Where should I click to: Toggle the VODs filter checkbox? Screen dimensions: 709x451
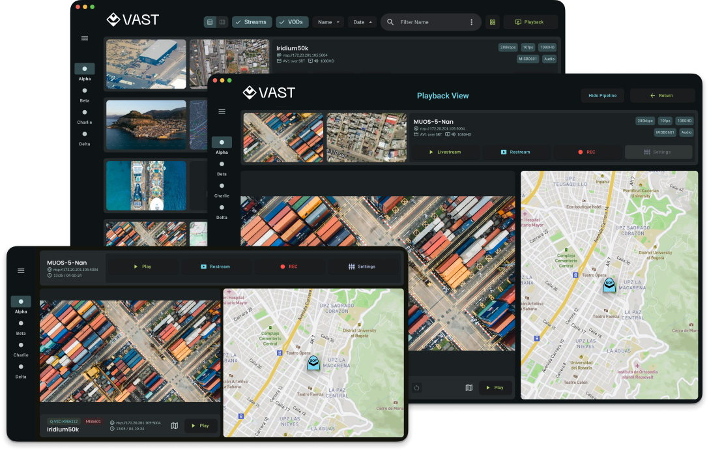tap(292, 22)
